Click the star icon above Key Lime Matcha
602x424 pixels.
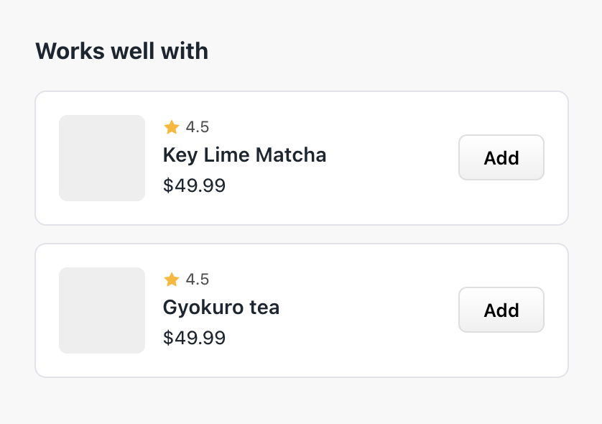[171, 127]
